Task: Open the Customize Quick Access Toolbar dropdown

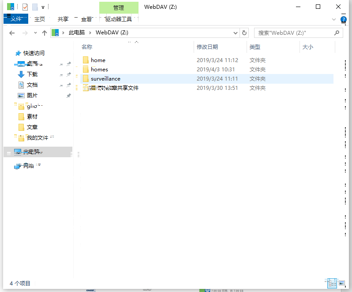Action: 43,7
